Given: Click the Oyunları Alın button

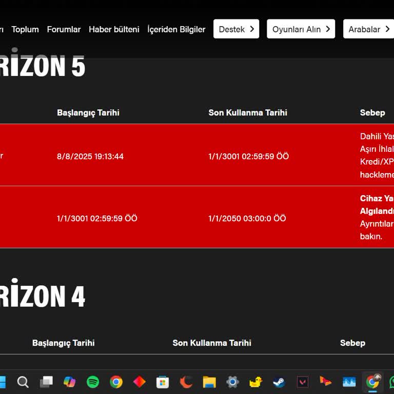Looking at the screenshot, I should click(x=301, y=29).
